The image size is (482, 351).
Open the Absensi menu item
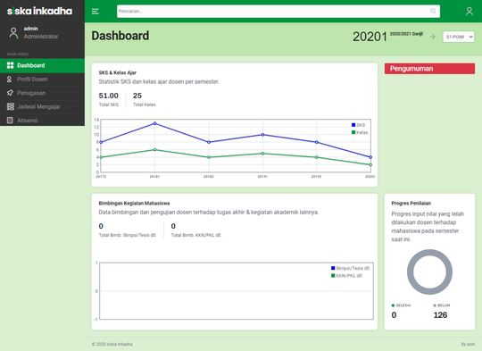[43, 121]
